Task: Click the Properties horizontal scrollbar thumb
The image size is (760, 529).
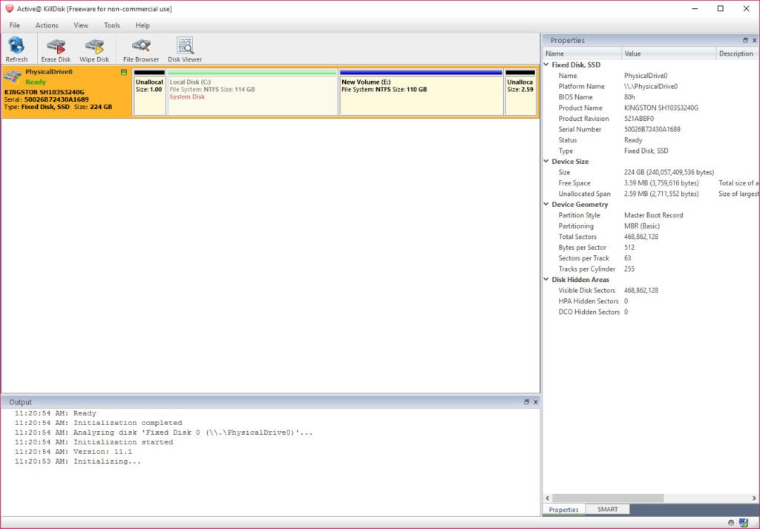Action: tap(608, 498)
